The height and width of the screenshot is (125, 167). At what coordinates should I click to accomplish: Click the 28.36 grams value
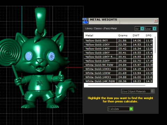(x=122, y=81)
